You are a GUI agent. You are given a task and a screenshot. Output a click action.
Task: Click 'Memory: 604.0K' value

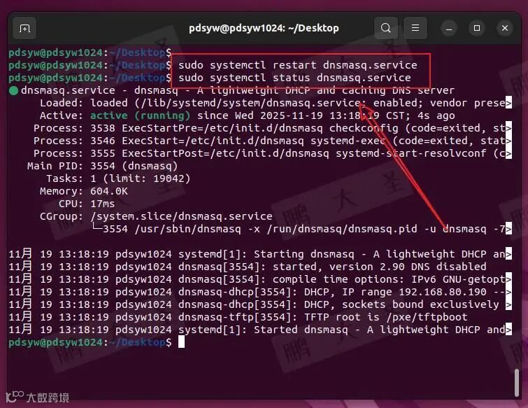click(109, 191)
